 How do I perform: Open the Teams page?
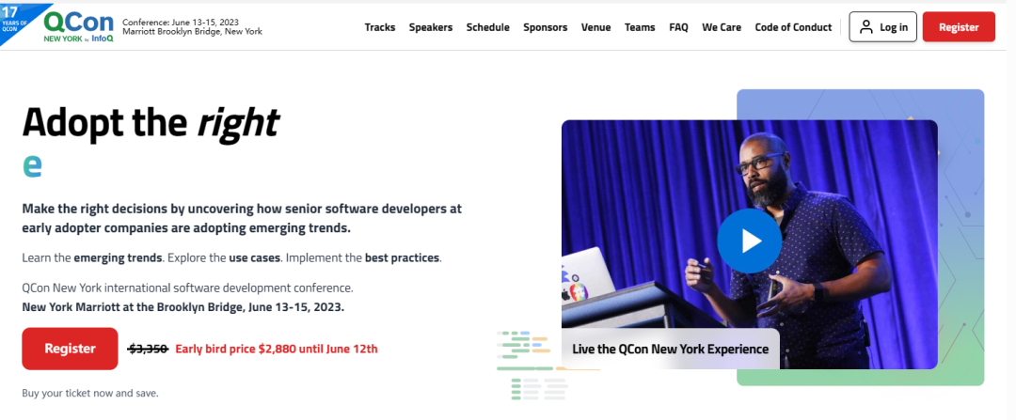click(640, 27)
